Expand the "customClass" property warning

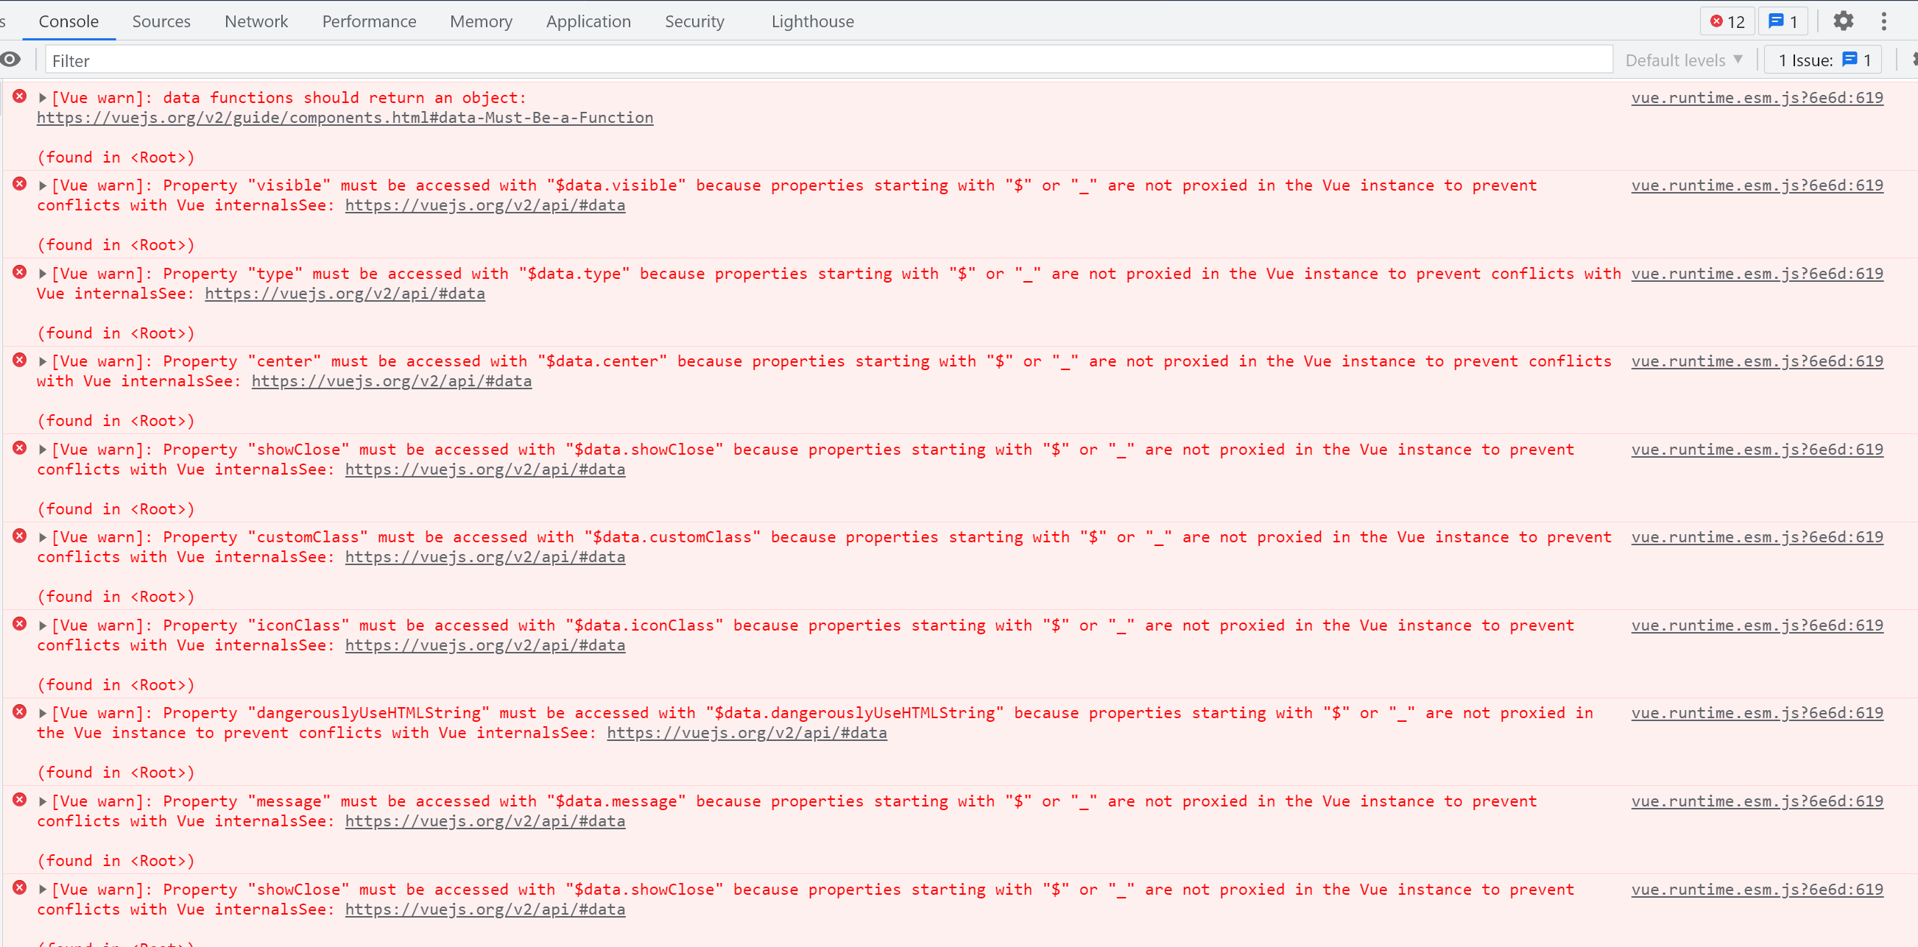click(x=43, y=537)
